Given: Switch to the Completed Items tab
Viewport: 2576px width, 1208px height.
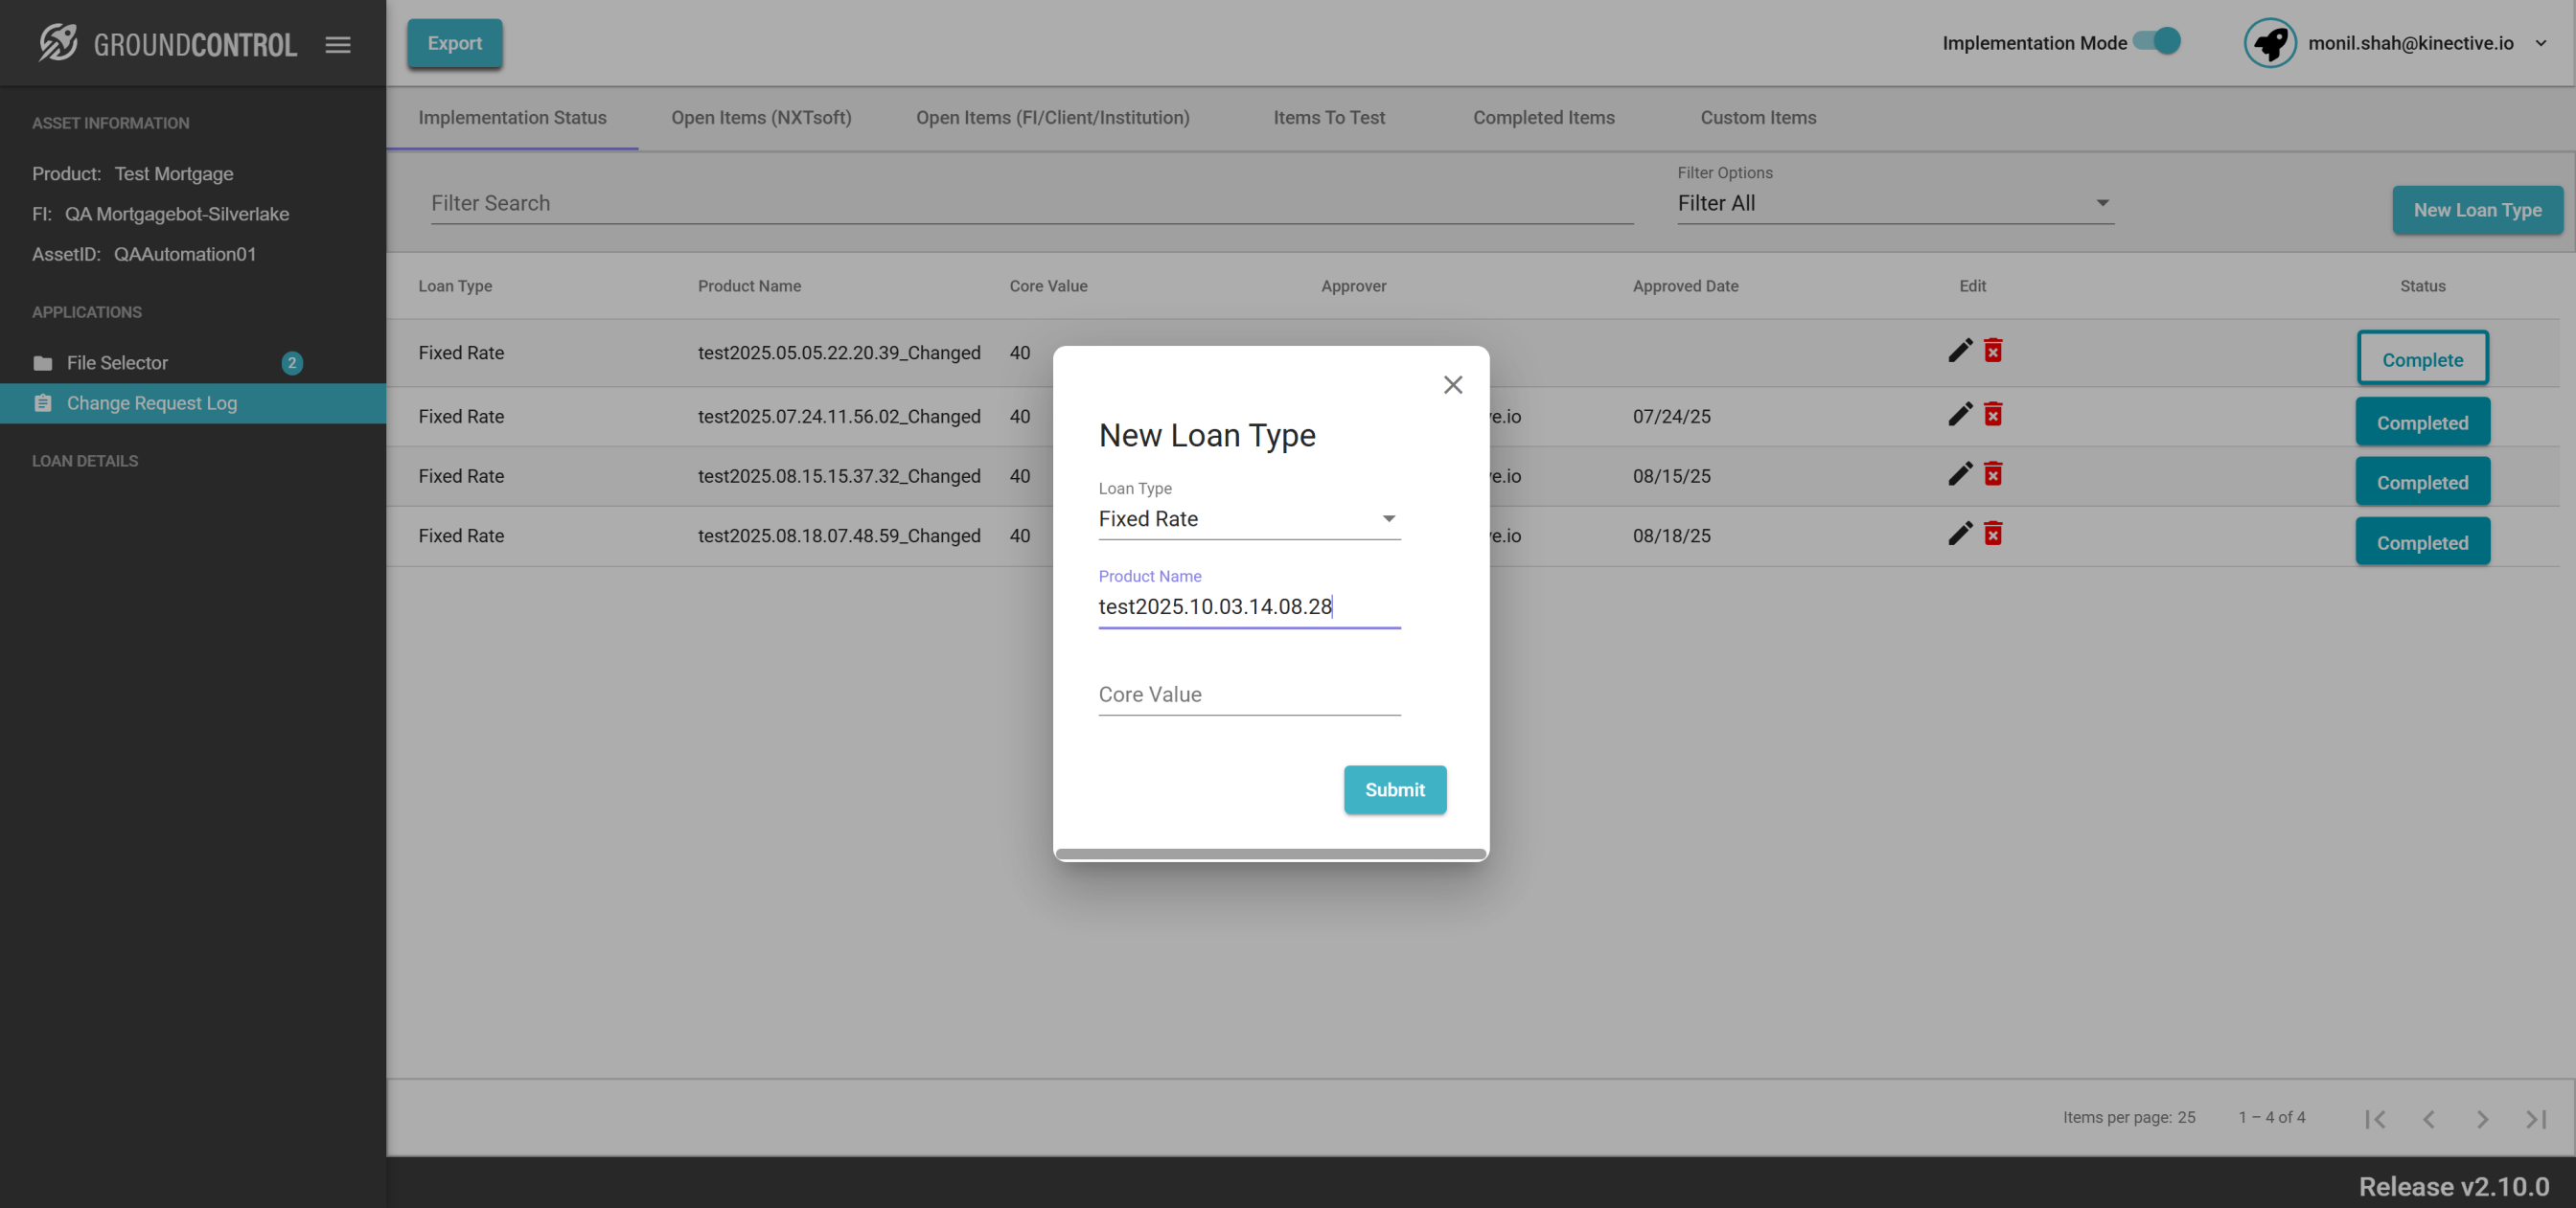Looking at the screenshot, I should [1543, 118].
